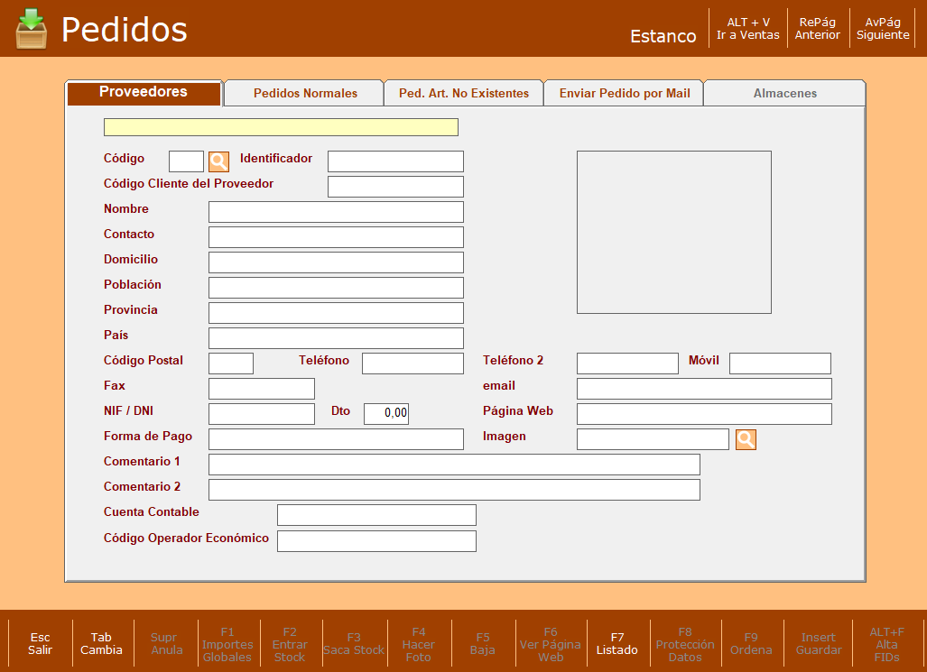The height and width of the screenshot is (672, 927).
Task: Click F3 Saca Stock button
Action: (354, 644)
